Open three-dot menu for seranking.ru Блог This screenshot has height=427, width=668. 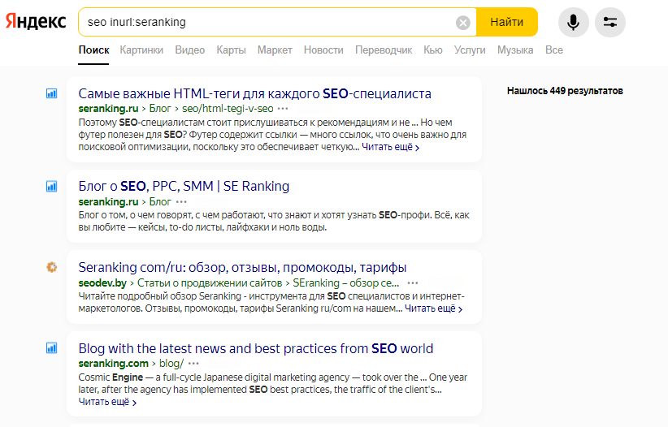(181, 201)
